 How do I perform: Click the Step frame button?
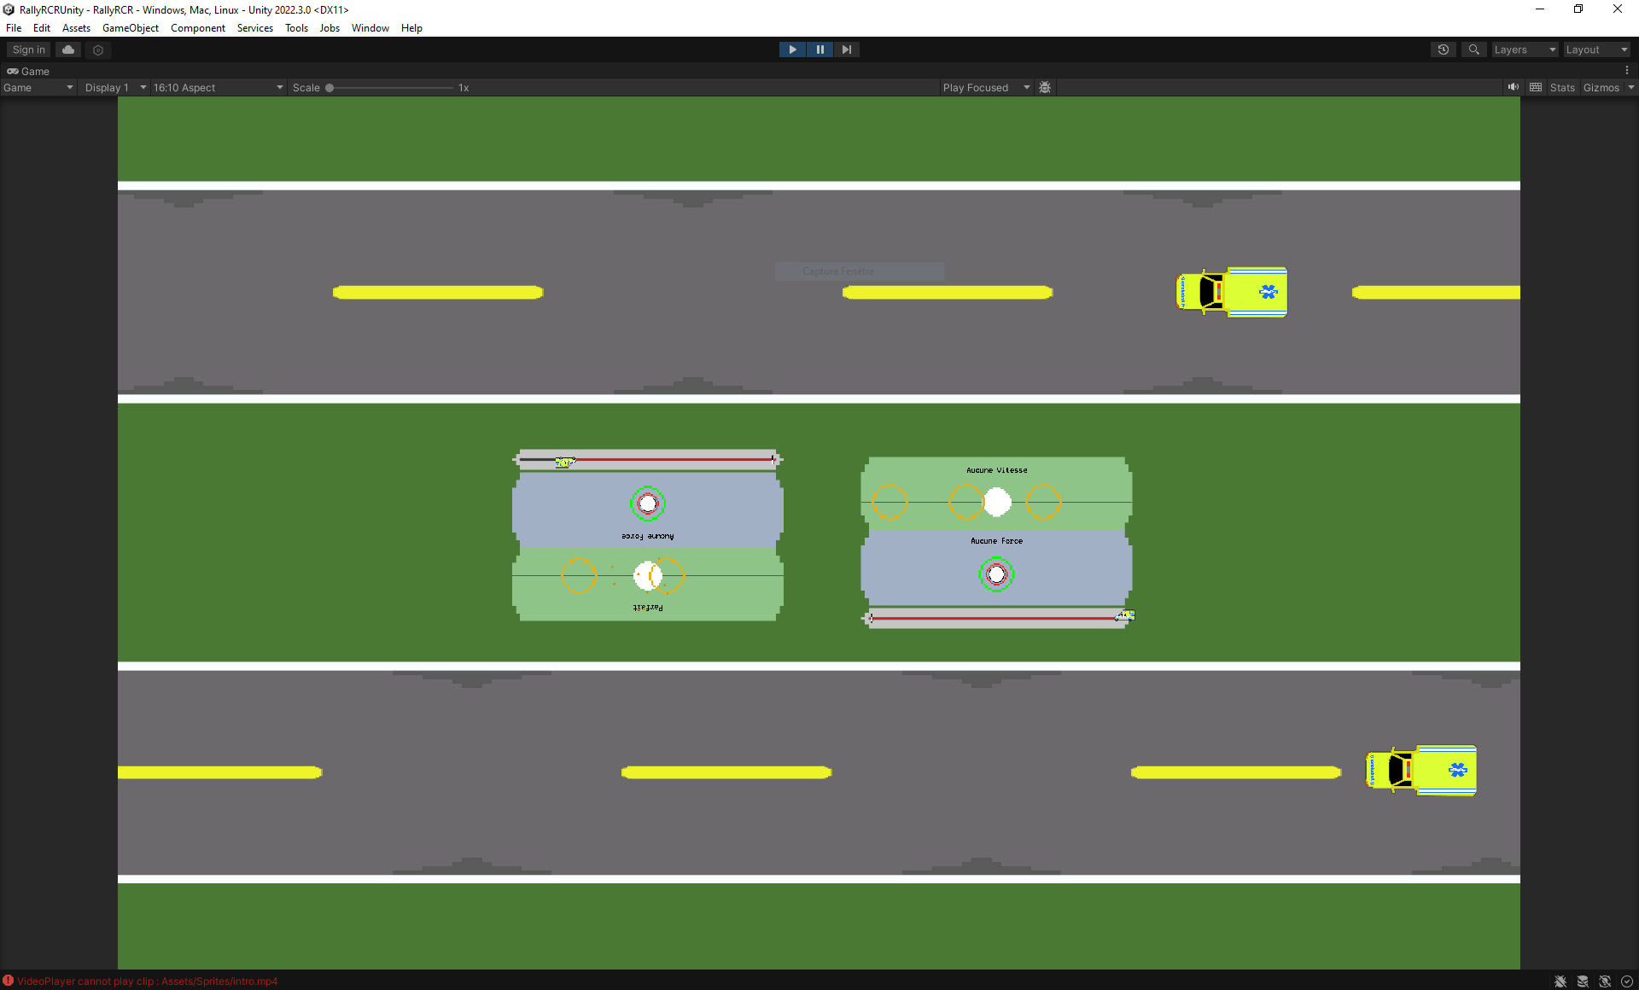pos(846,49)
